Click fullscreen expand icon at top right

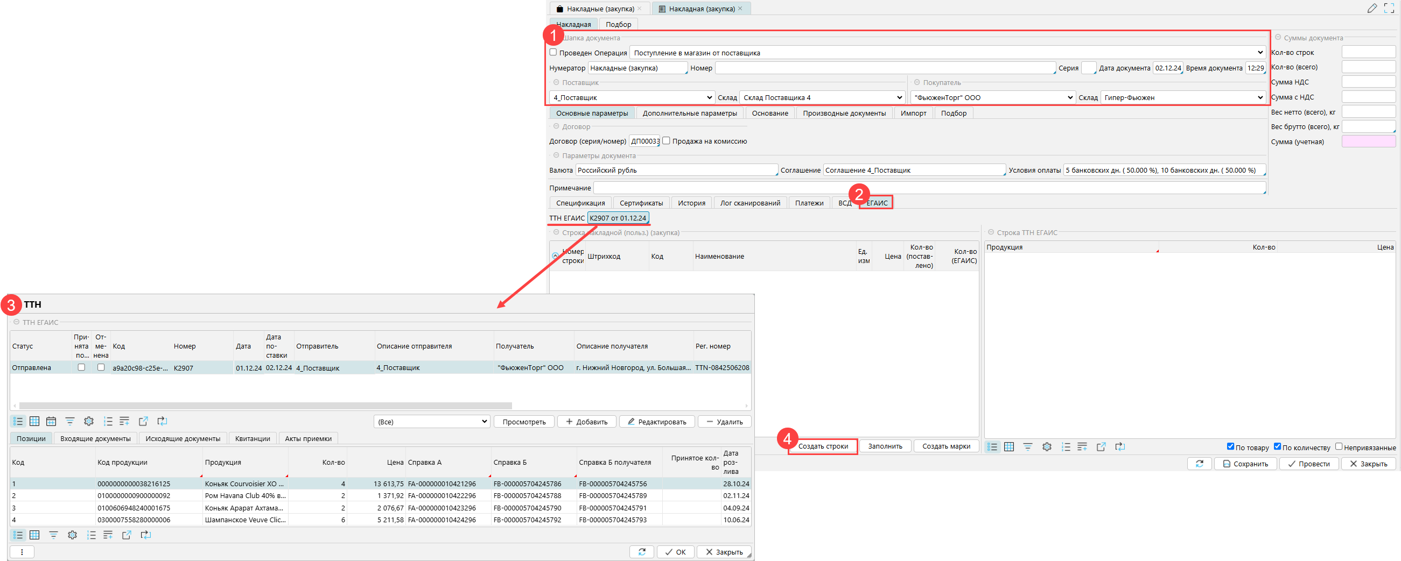(1389, 8)
